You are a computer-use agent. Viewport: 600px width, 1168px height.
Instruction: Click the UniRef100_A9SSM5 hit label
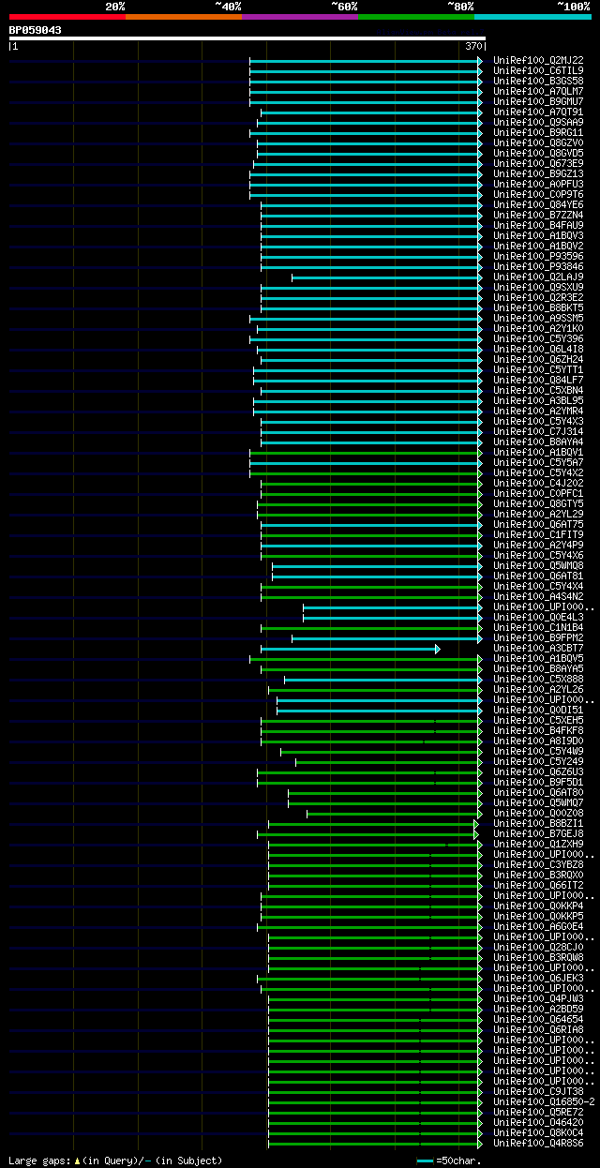538,318
